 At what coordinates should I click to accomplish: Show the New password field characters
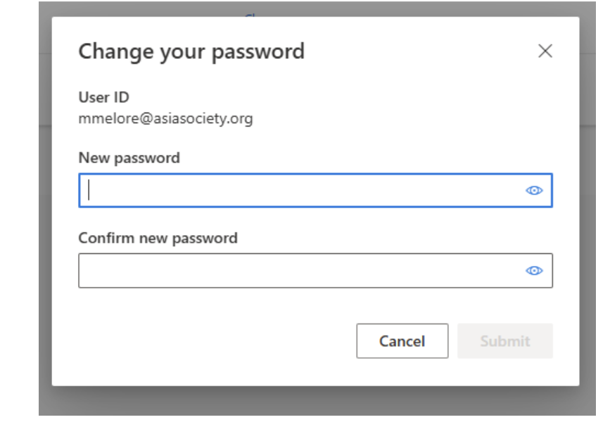pos(535,191)
